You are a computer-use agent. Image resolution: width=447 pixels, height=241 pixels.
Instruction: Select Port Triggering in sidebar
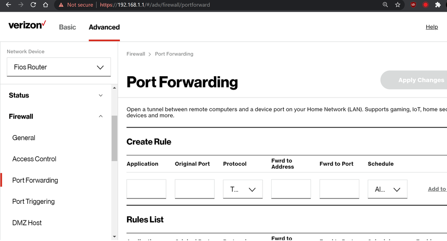point(34,202)
